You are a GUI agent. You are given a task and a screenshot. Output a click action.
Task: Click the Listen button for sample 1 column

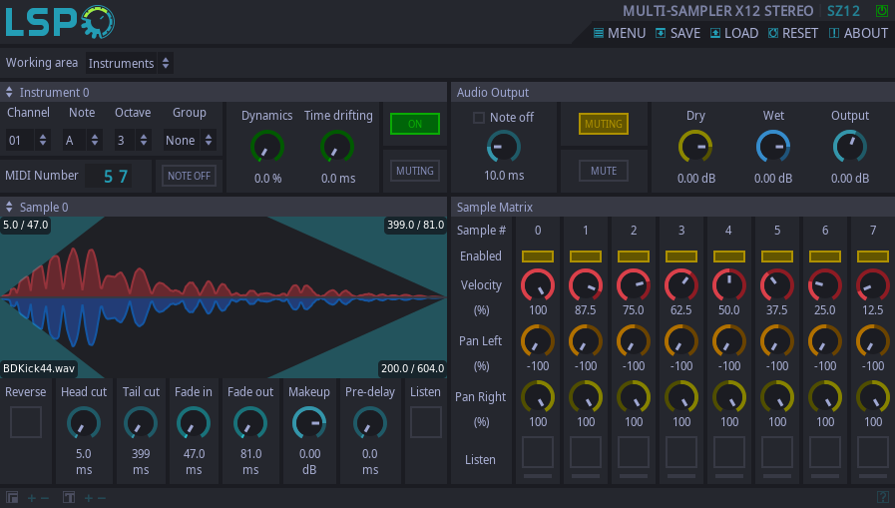[x=585, y=453]
